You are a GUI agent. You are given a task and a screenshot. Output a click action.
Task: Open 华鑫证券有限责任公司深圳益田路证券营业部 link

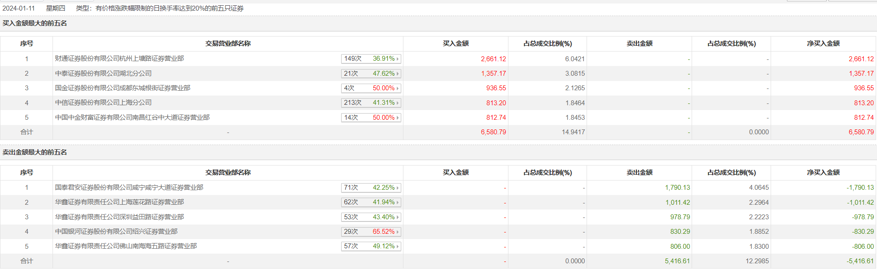tap(119, 217)
